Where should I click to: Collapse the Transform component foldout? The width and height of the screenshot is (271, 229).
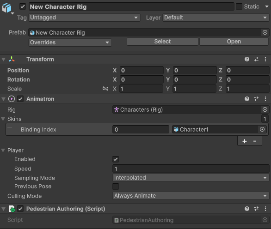click(3, 60)
